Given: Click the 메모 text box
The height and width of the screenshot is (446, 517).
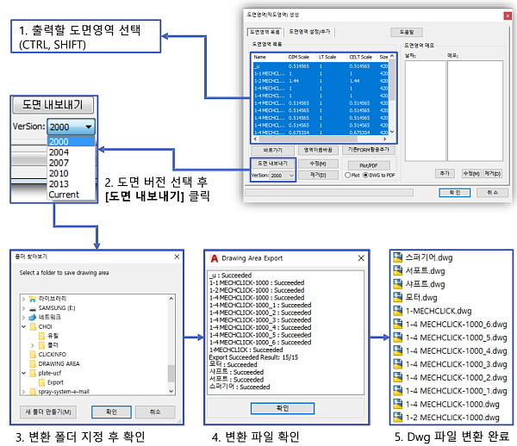Looking at the screenshot, I should click(475, 111).
